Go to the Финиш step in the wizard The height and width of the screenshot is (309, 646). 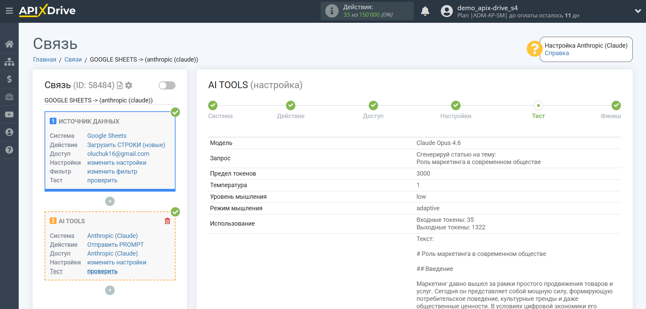tap(616, 106)
